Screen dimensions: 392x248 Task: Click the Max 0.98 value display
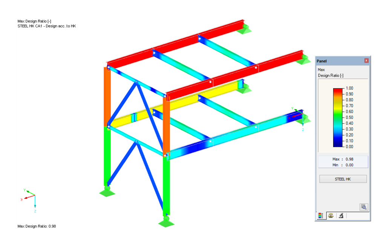[343, 159]
